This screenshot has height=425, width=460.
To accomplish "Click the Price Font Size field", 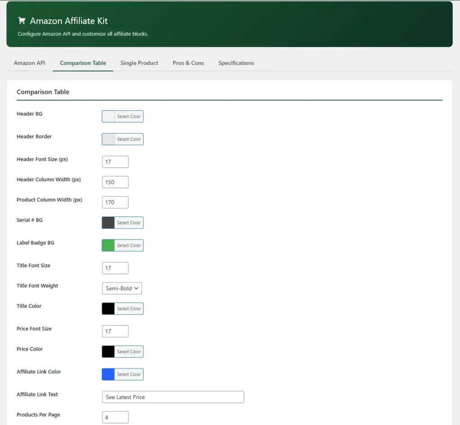I will pyautogui.click(x=115, y=331).
